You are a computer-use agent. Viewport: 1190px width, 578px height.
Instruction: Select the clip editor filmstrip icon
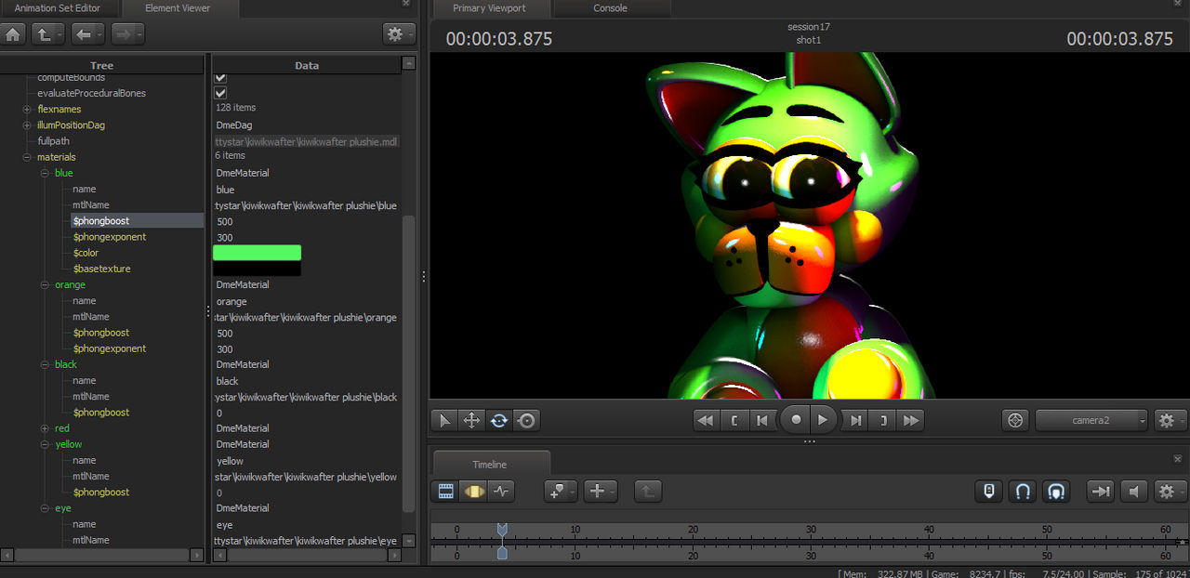pos(444,491)
